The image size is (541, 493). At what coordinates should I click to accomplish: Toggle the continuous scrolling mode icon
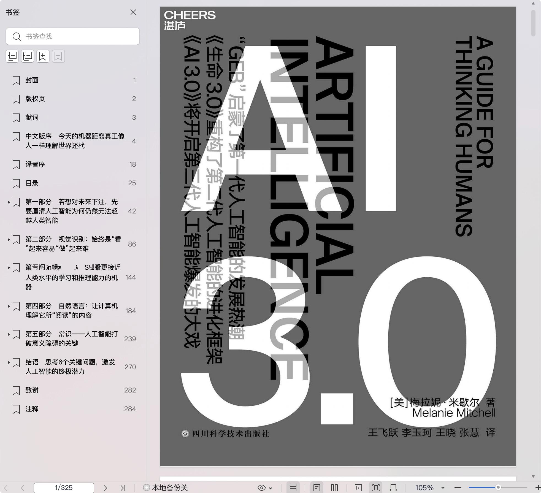(293, 488)
